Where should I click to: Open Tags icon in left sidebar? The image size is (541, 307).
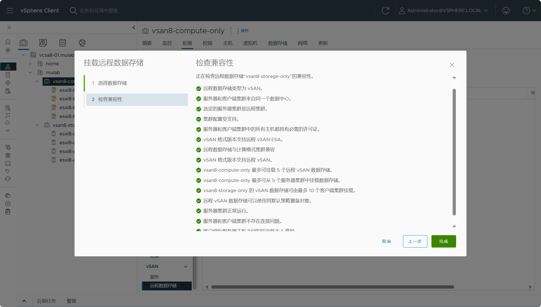tap(8, 171)
